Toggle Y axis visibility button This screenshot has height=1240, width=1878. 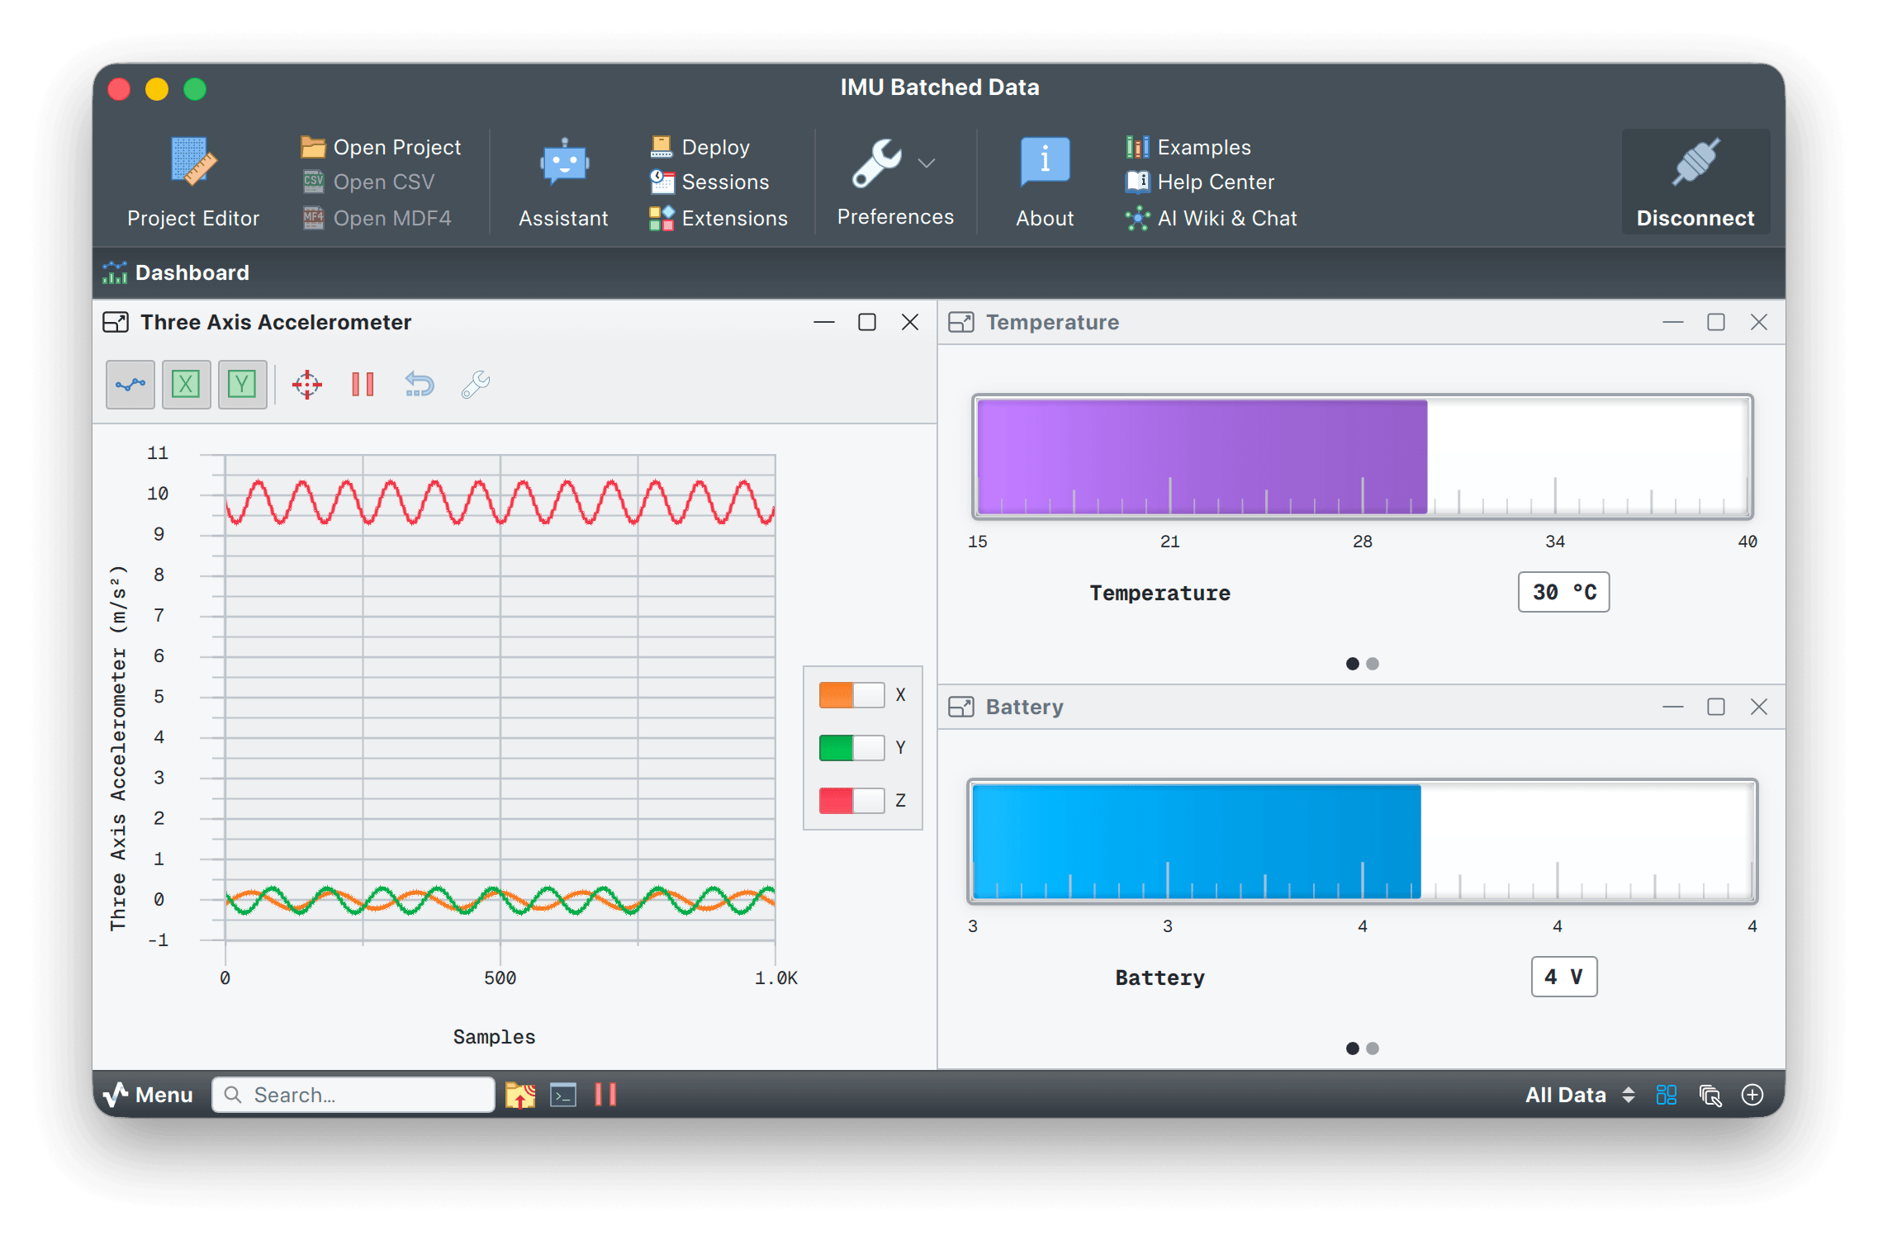[x=242, y=384]
